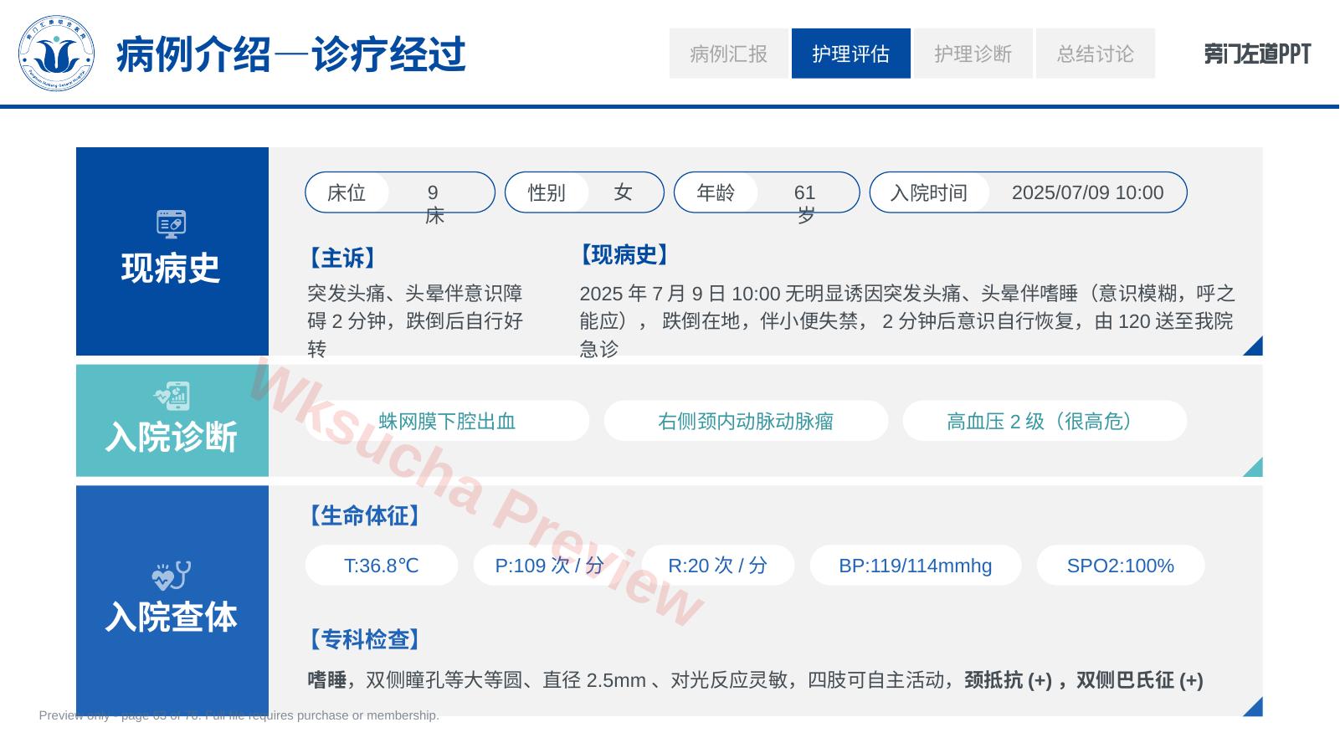Click the bold 双侧巴氏征 (+) text
Image resolution: width=1340 pixels, height=753 pixels.
tap(1140, 680)
